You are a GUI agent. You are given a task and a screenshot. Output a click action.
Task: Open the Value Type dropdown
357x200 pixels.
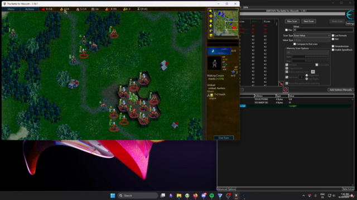coord(312,40)
